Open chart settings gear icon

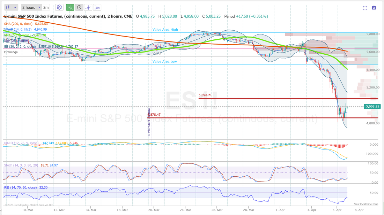[x=59, y=7]
